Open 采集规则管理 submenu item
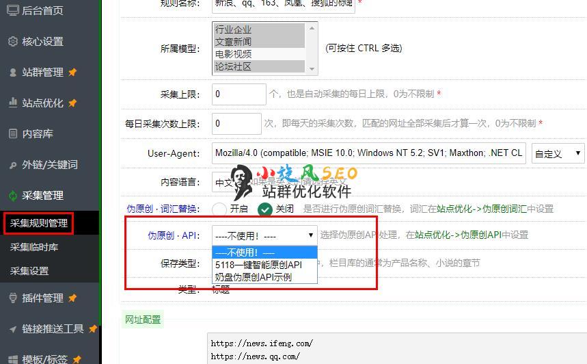587x364 pixels. pyautogui.click(x=39, y=223)
